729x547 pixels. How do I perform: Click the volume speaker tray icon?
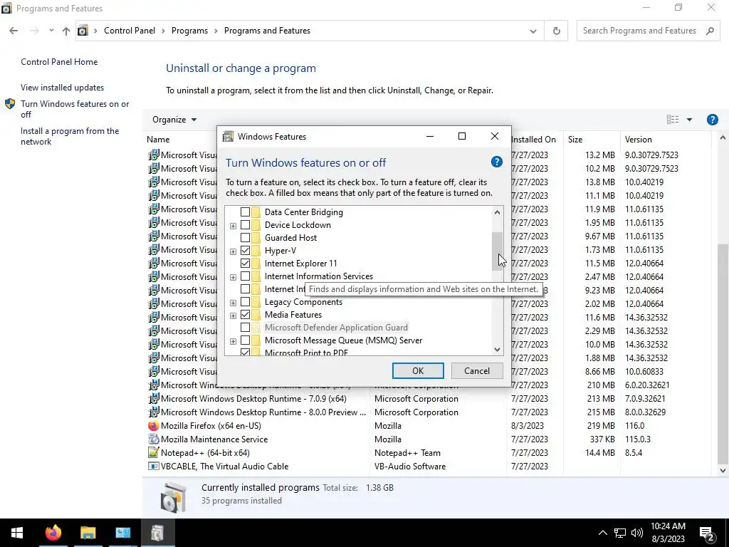coord(637,533)
